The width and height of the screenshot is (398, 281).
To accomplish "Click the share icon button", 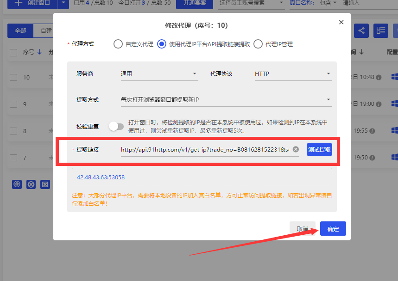I will (361, 31).
